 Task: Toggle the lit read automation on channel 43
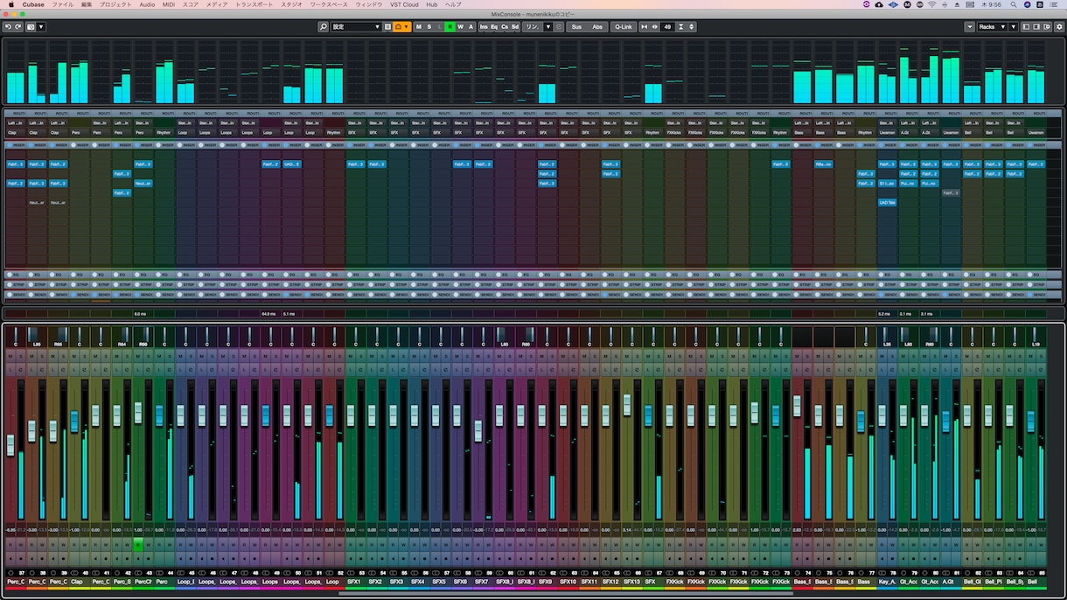pyautogui.click(x=137, y=544)
